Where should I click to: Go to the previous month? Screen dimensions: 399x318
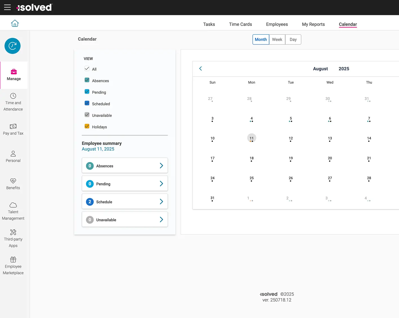coord(200,68)
